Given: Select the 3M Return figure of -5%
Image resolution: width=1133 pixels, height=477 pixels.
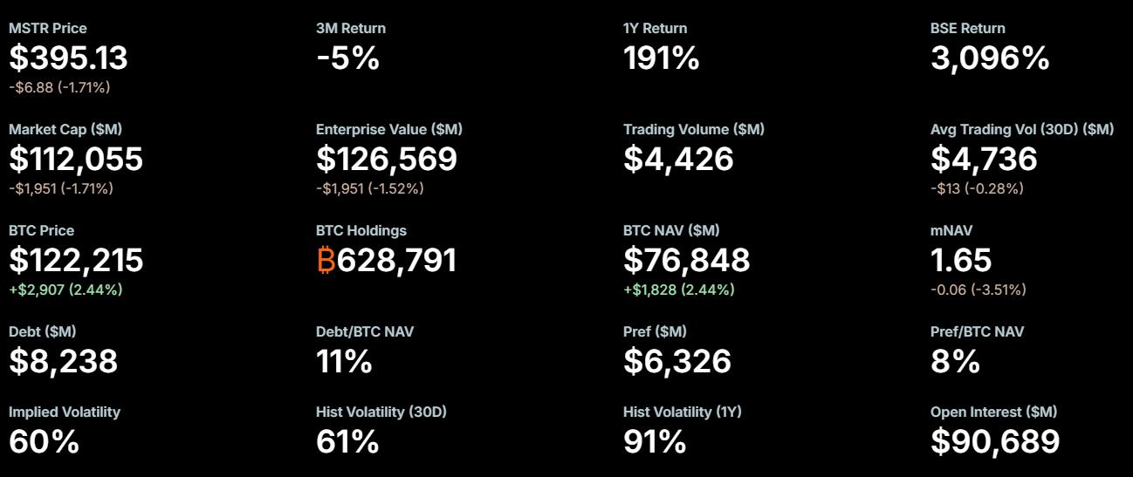Looking at the screenshot, I should (x=347, y=58).
